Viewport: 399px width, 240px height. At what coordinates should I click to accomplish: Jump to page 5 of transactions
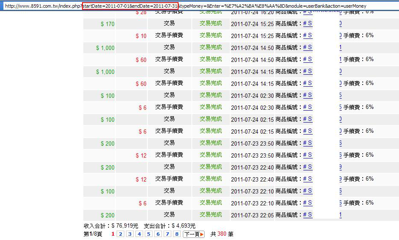(x=149, y=234)
